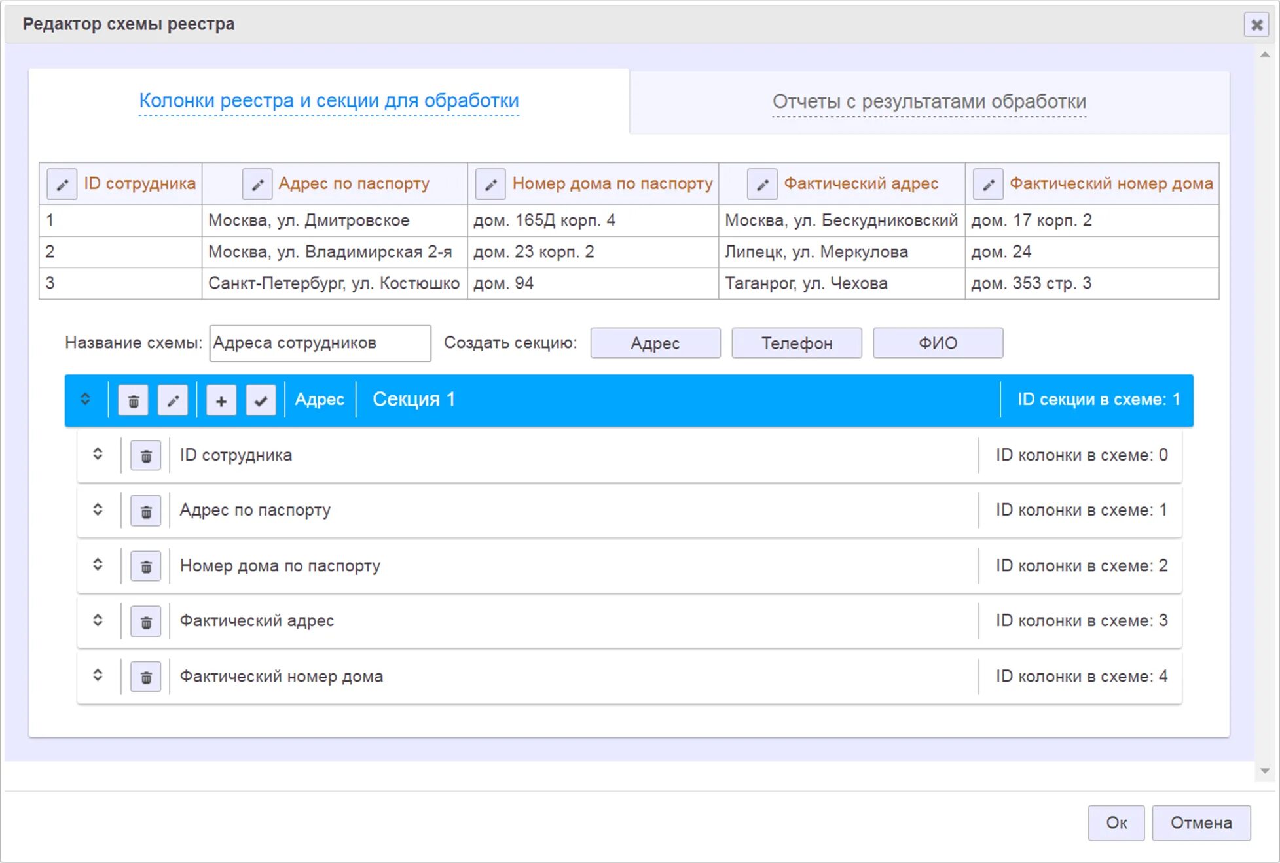Select cell Санкт-Петербург, ул. Костюшко
Image resolution: width=1280 pixels, height=863 pixels.
point(335,283)
